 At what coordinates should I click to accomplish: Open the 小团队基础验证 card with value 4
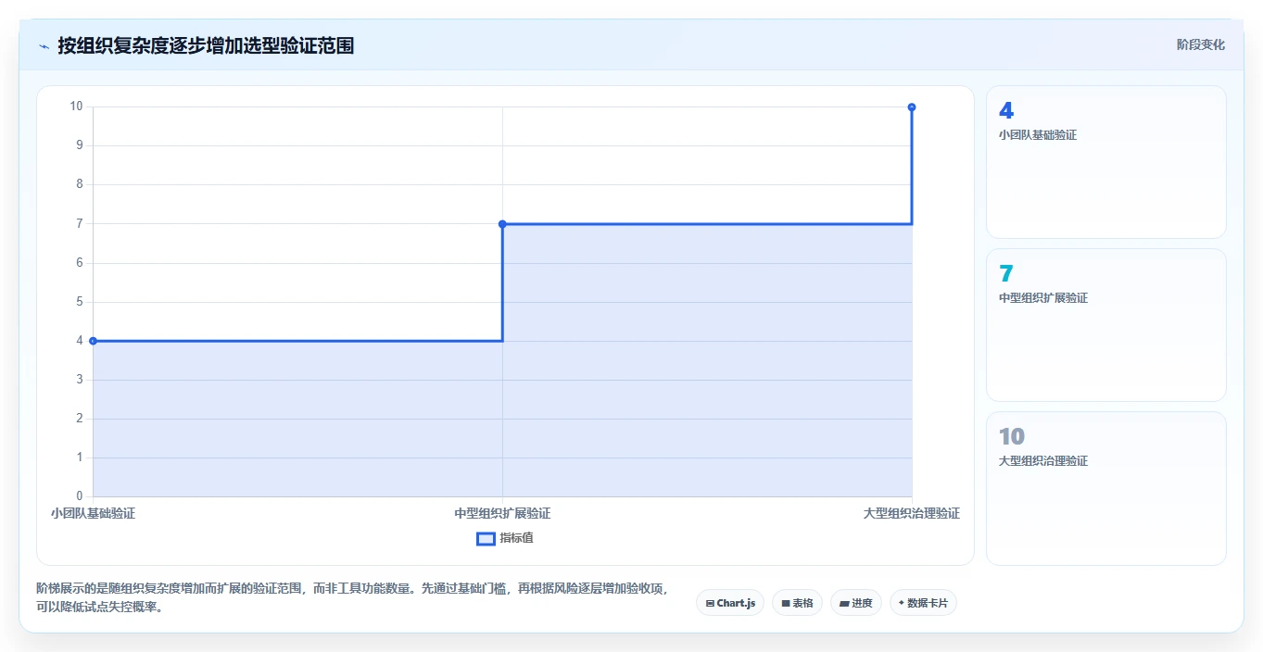click(1106, 162)
